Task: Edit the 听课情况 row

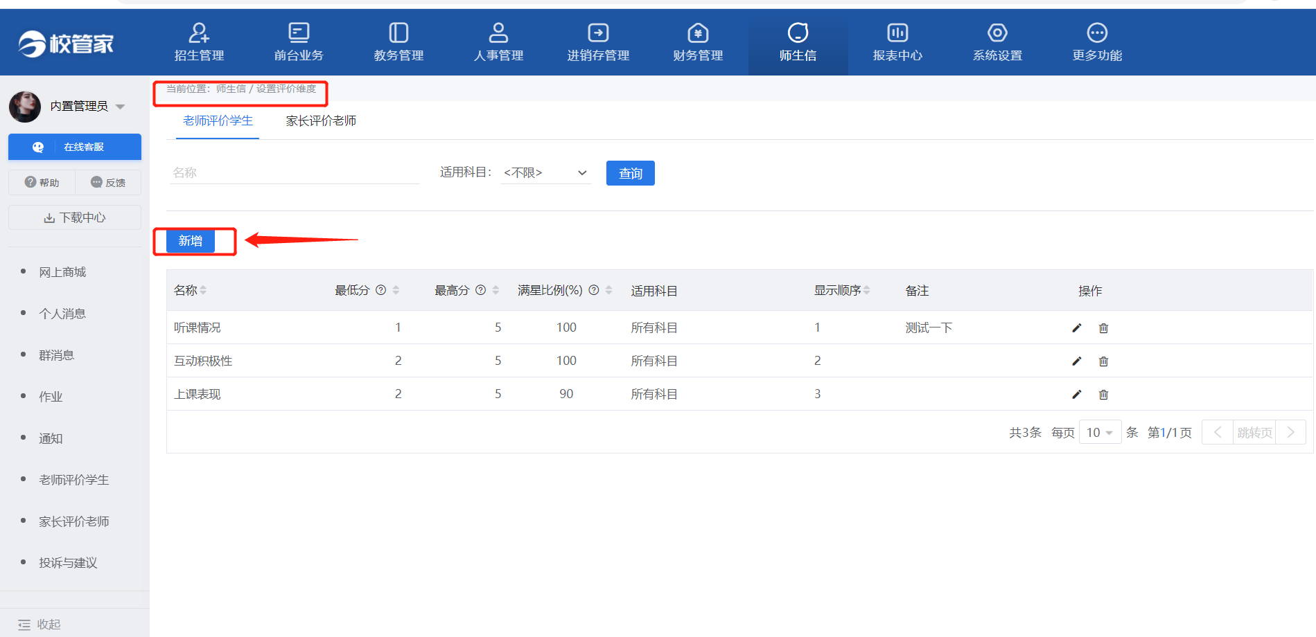Action: click(1077, 328)
